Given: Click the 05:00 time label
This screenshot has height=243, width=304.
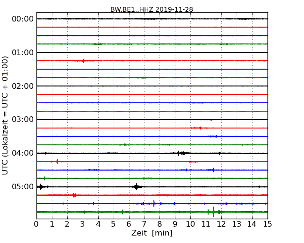Looking at the screenshot, I should 23,186.
